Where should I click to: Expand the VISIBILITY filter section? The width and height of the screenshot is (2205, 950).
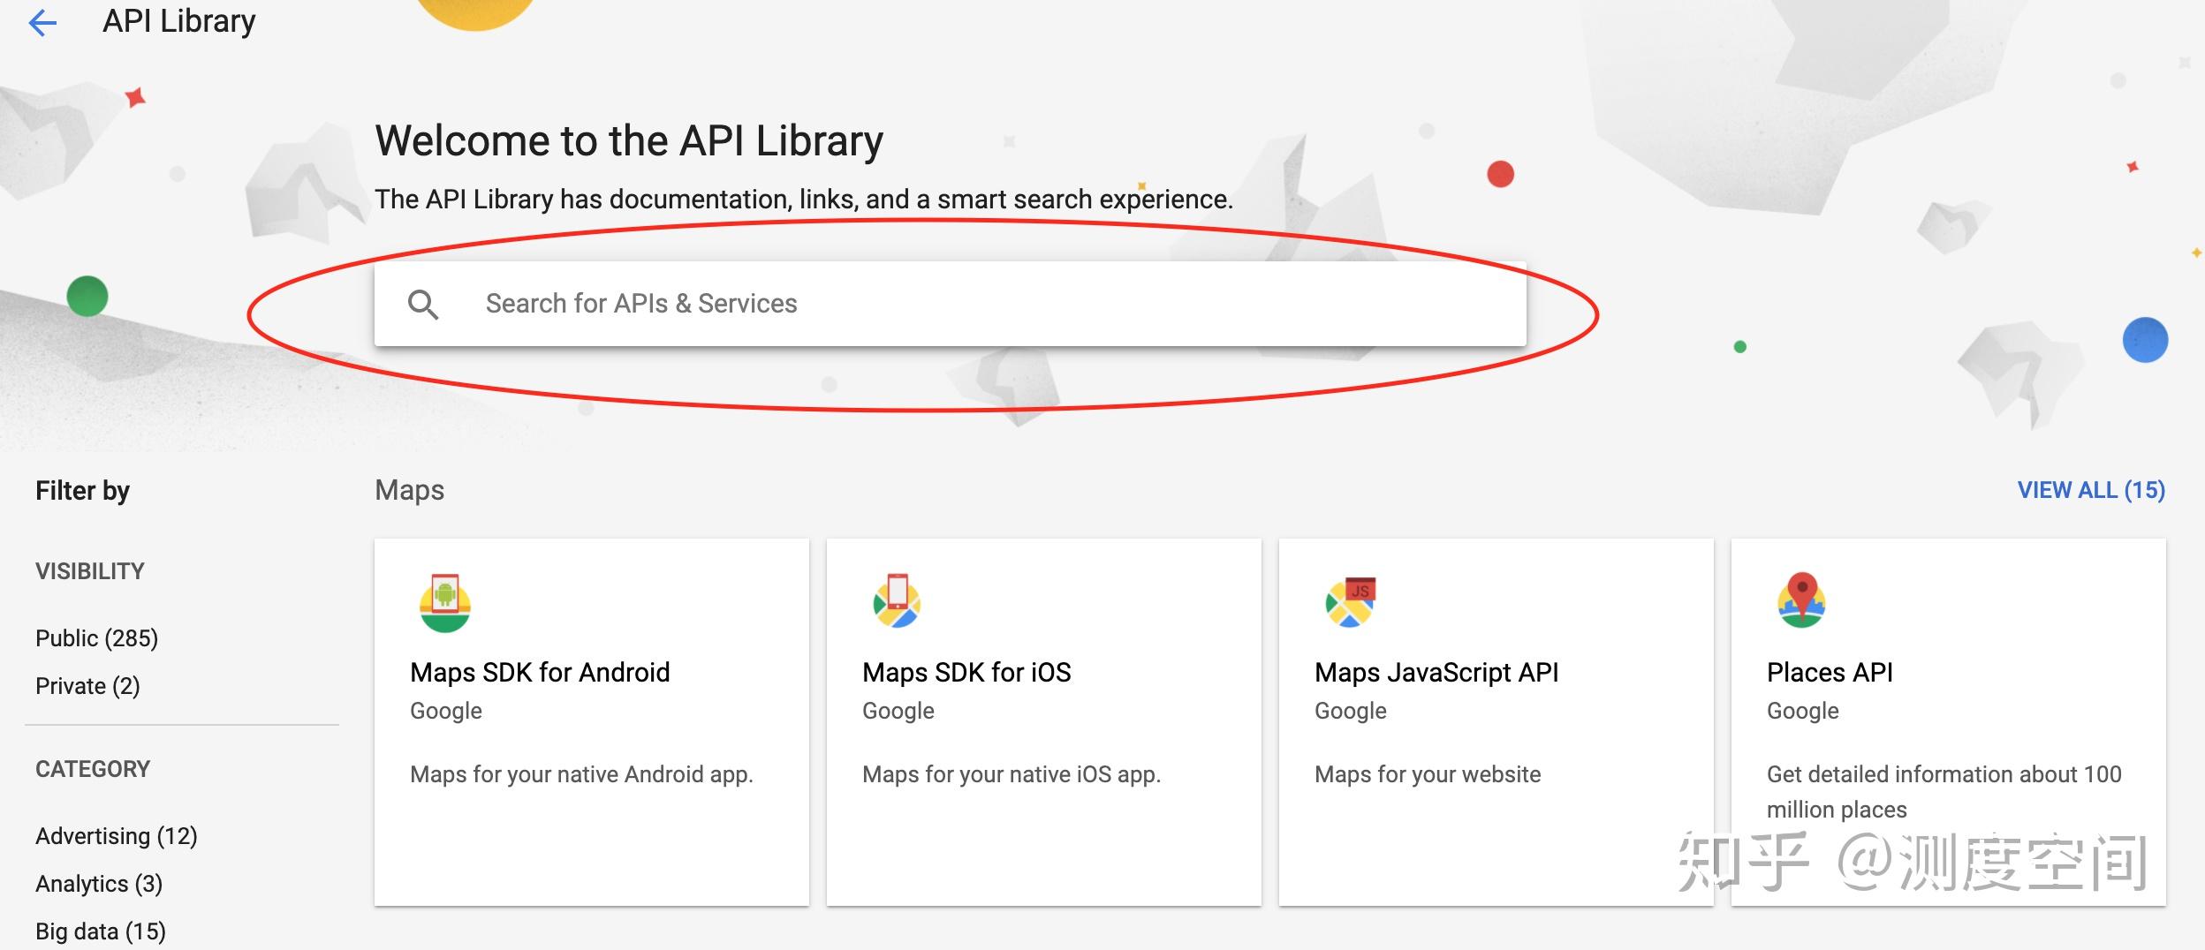tap(89, 570)
